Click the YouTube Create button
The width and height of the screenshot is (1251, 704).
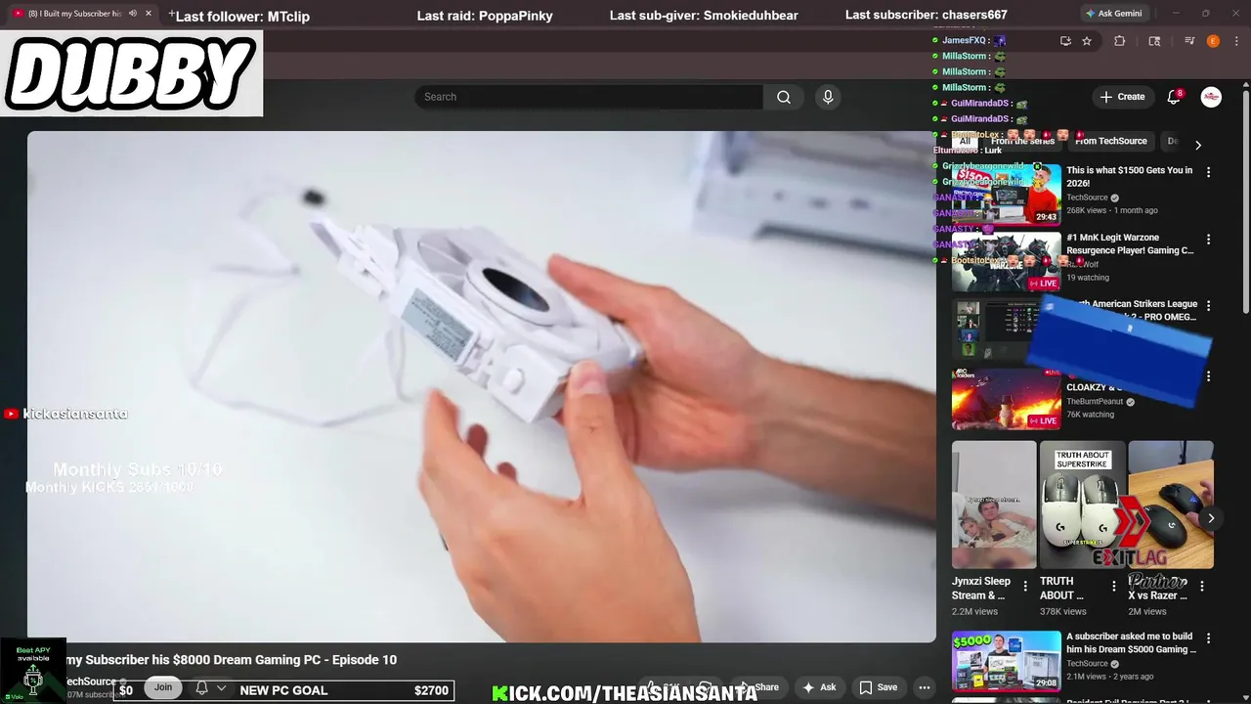pos(1122,97)
